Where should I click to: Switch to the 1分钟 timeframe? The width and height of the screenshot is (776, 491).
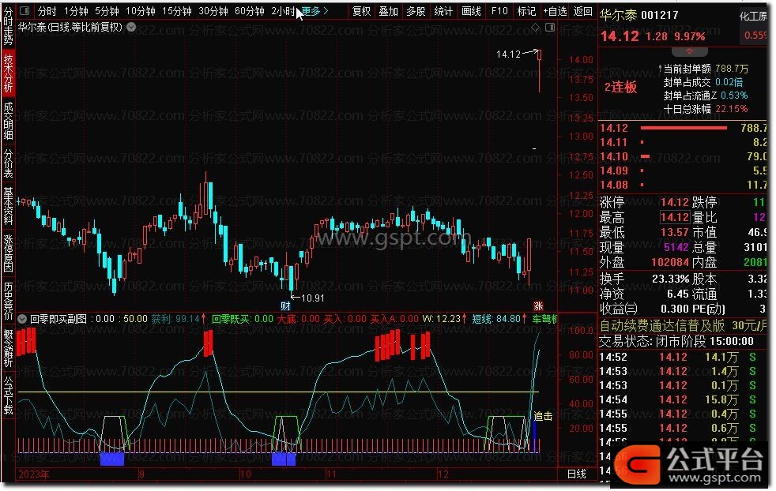[76, 11]
